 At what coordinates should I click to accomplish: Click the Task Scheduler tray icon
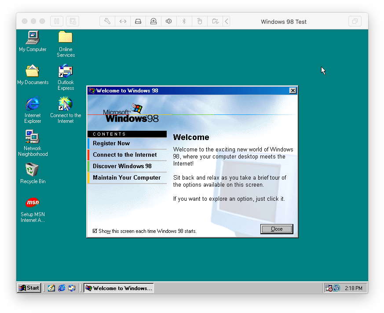point(329,288)
